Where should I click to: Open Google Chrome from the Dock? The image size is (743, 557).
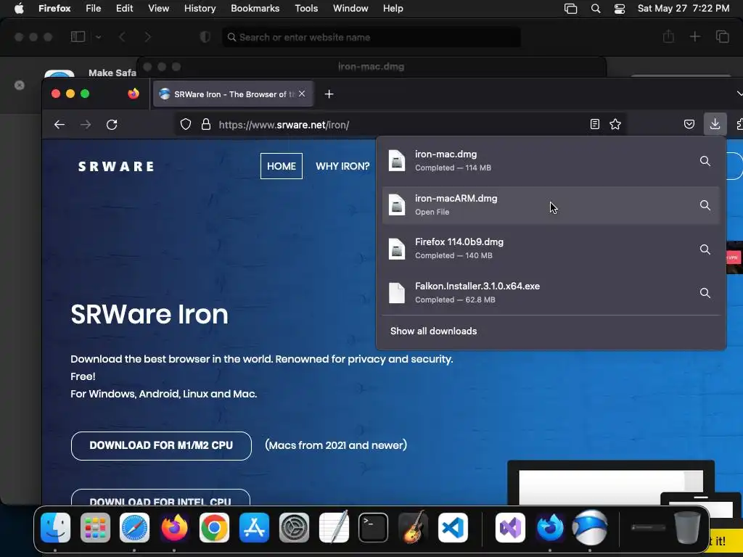(x=214, y=527)
